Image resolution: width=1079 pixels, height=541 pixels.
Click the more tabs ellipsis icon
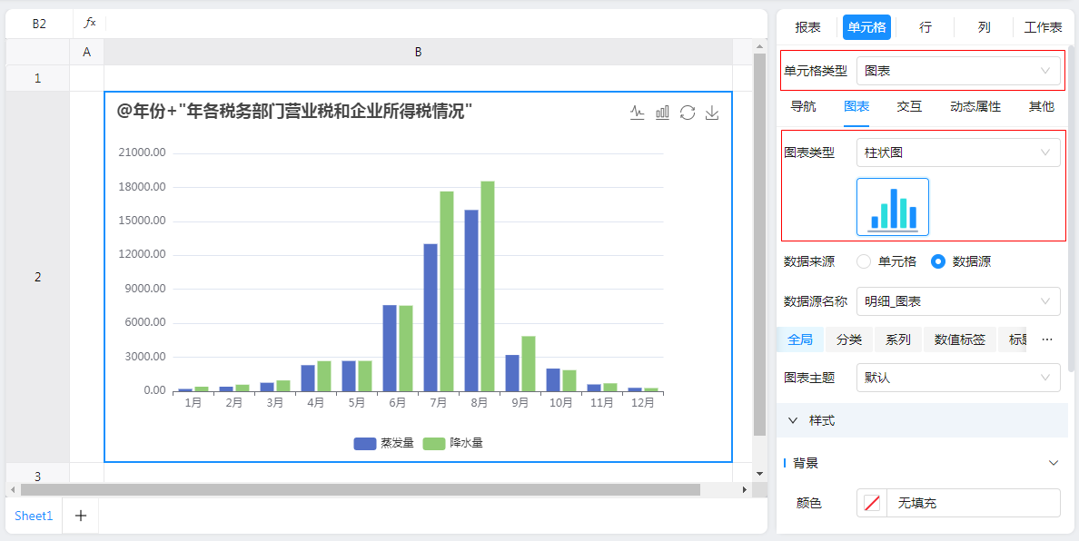[1047, 339]
